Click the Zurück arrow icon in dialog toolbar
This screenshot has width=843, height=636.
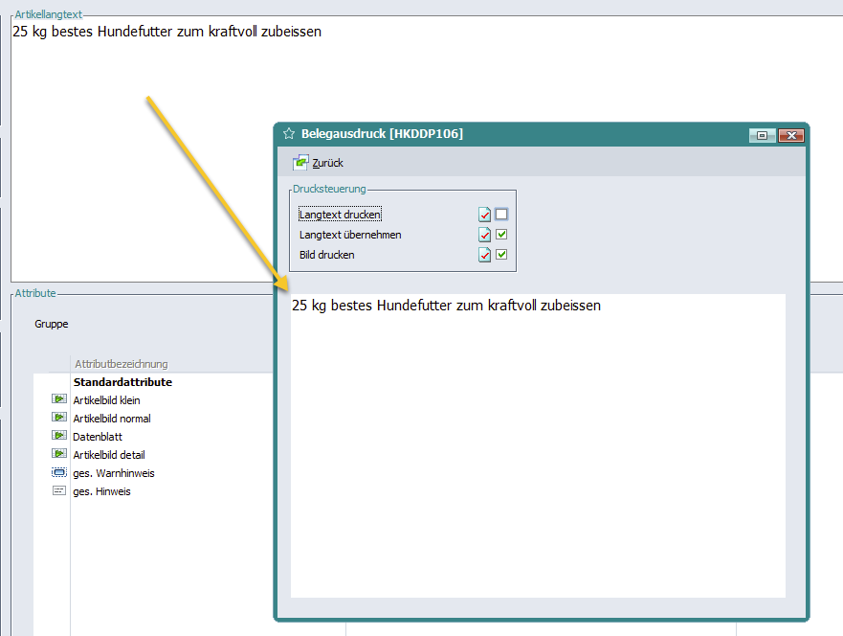point(300,163)
